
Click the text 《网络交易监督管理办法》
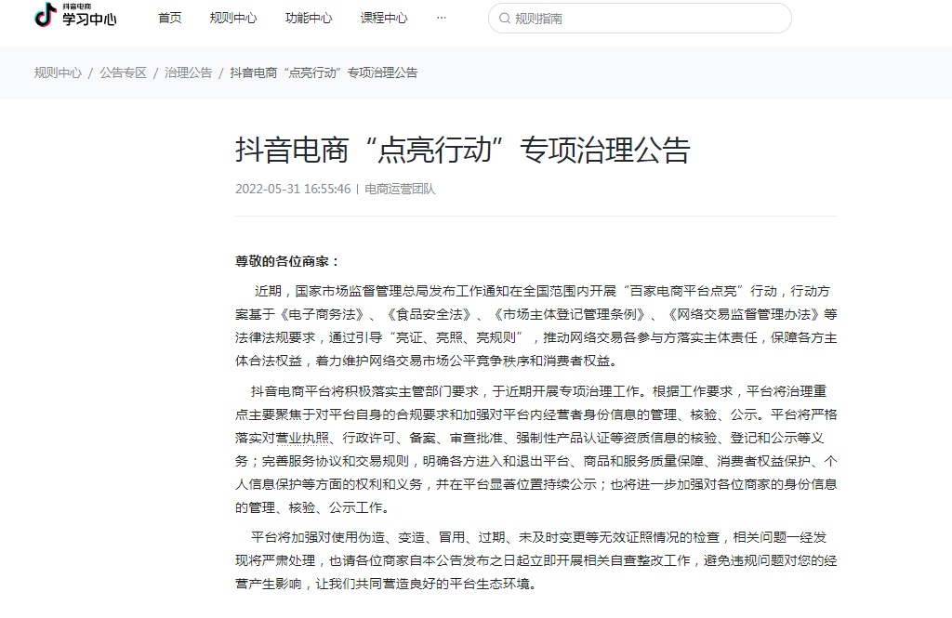click(x=744, y=314)
